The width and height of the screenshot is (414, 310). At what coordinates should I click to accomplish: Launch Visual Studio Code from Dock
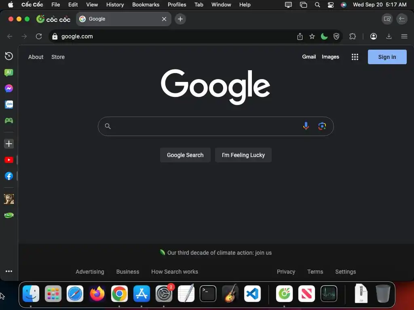[252, 293]
